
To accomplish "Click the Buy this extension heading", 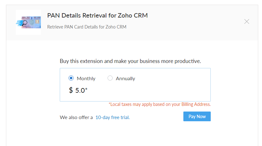I will [130, 61].
